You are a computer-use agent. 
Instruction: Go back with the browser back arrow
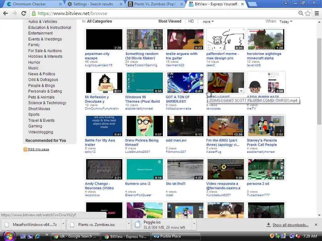(6, 13)
